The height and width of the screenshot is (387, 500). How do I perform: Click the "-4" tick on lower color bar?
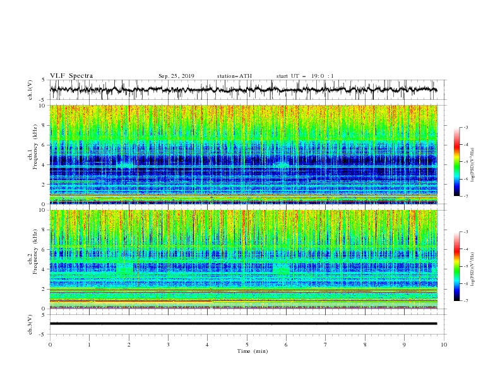[x=465, y=249]
